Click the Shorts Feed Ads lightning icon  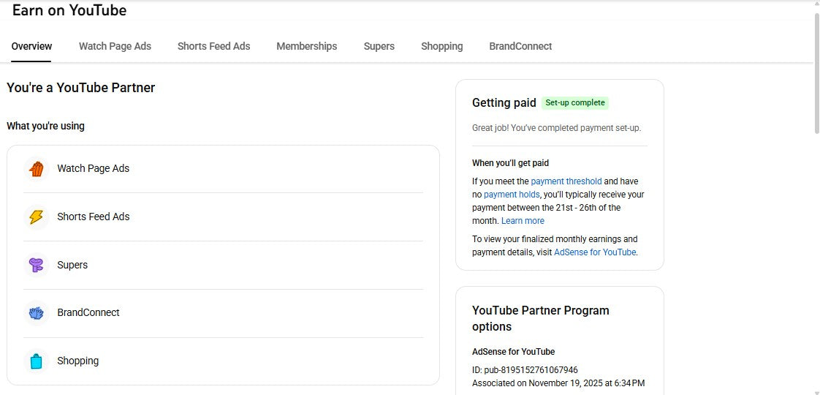36,217
